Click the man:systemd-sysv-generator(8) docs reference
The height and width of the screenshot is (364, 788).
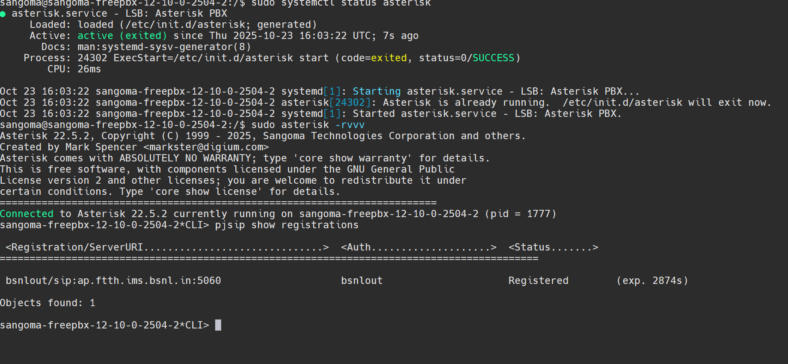(164, 47)
